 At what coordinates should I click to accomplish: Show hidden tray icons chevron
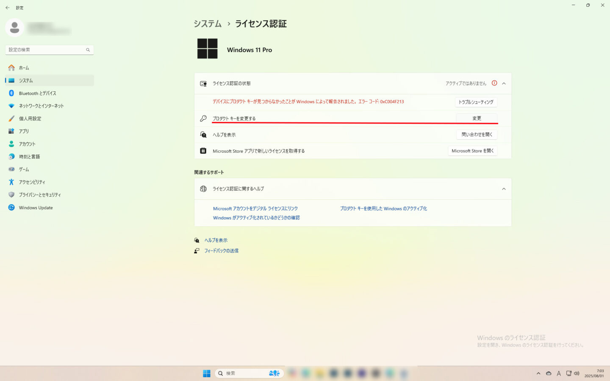pyautogui.click(x=538, y=373)
